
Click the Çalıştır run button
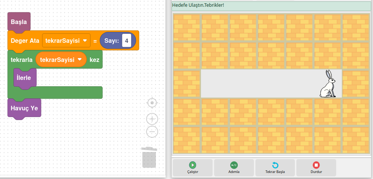pos(192,167)
